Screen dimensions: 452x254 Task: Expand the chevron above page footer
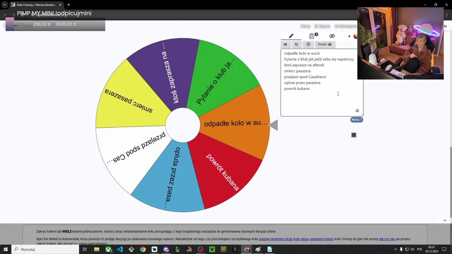445,220
